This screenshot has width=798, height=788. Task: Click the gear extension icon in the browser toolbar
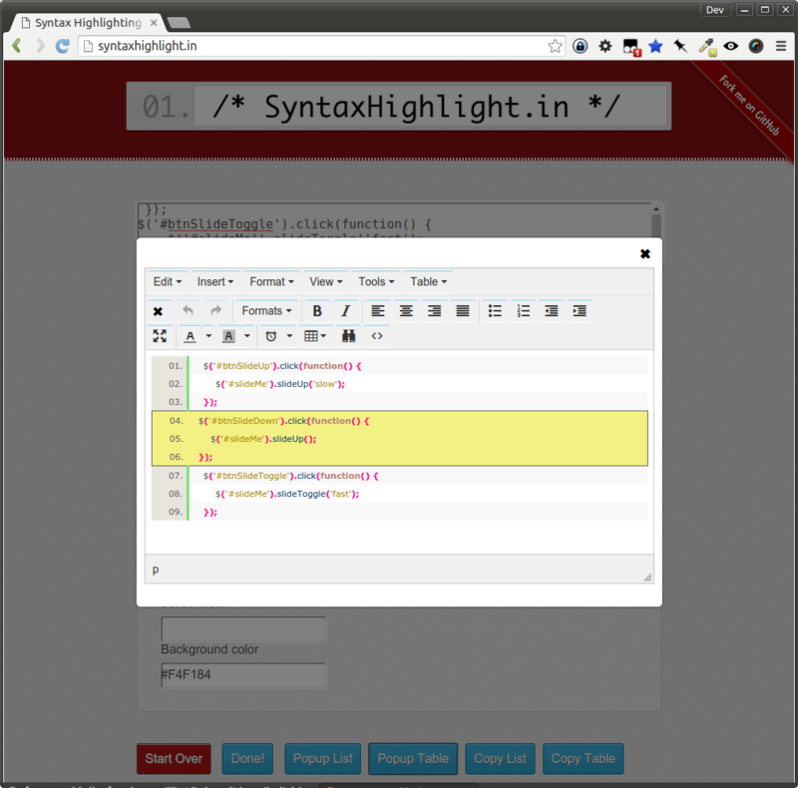605,46
